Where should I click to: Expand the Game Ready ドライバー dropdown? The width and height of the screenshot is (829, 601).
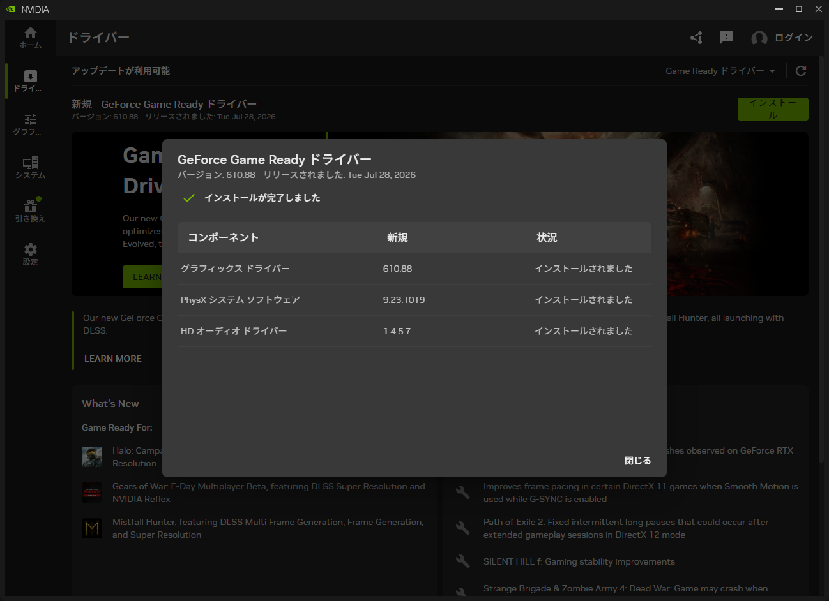(x=720, y=71)
